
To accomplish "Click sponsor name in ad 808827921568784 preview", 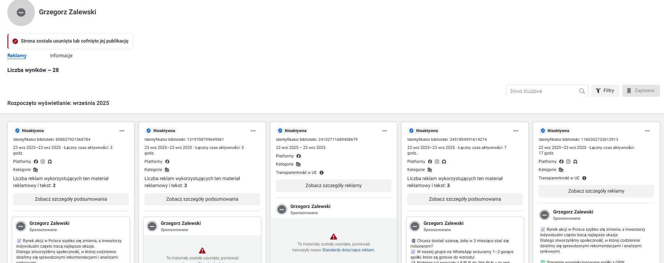I will tap(49, 223).
